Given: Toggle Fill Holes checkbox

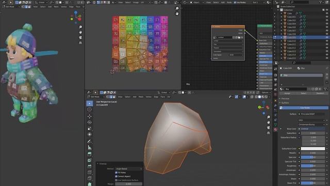Looking at the screenshot, I should [116, 173].
